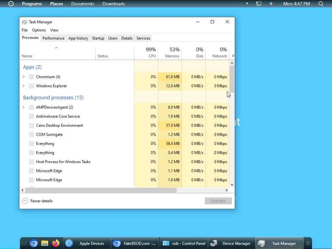This screenshot has height=249, width=332.
Task: Open the Places menu in top bar
Action: [x=56, y=4]
